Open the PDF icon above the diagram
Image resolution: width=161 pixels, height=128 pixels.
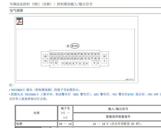(x=19, y=21)
